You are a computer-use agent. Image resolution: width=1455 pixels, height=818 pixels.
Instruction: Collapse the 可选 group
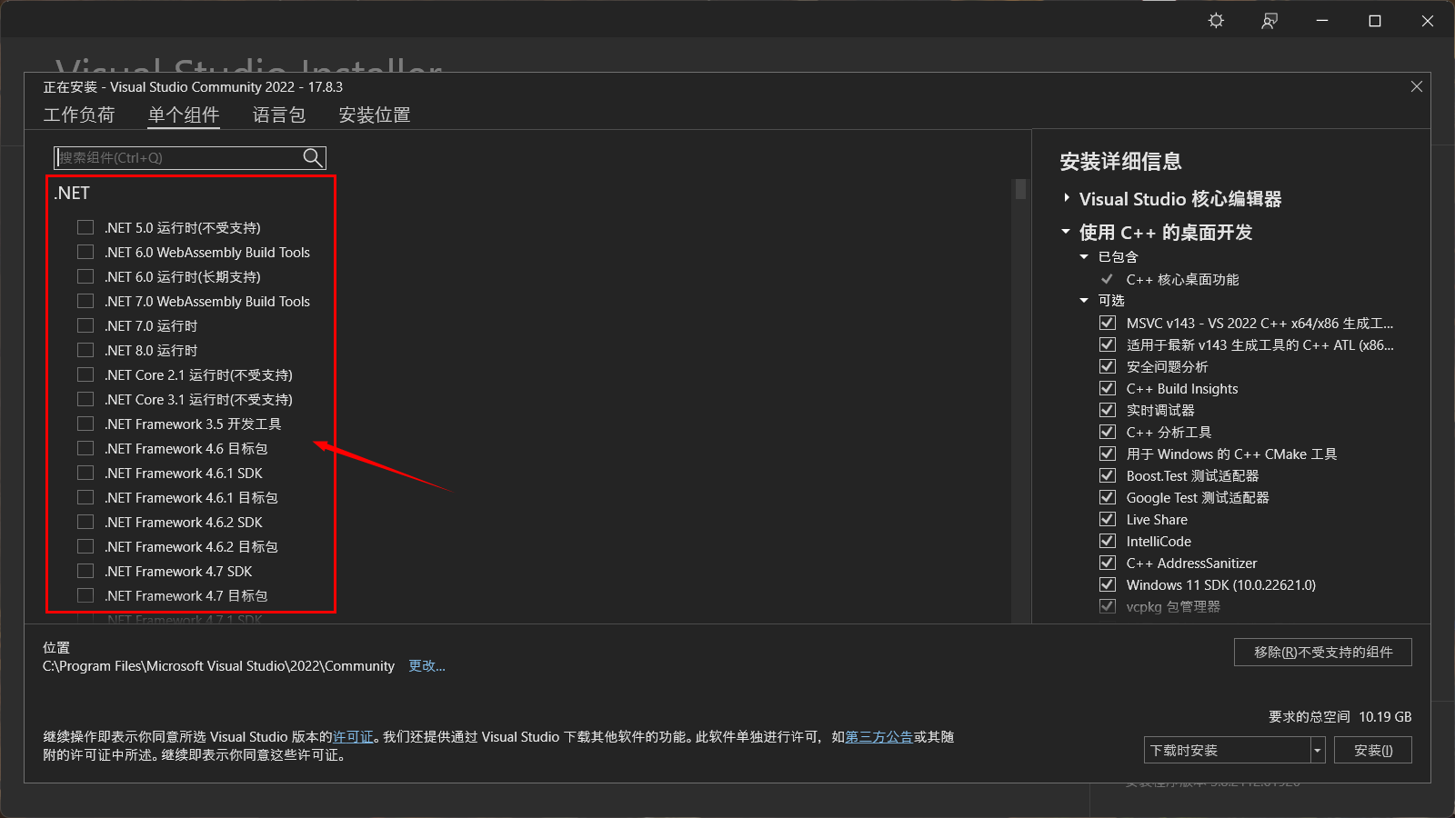point(1084,301)
